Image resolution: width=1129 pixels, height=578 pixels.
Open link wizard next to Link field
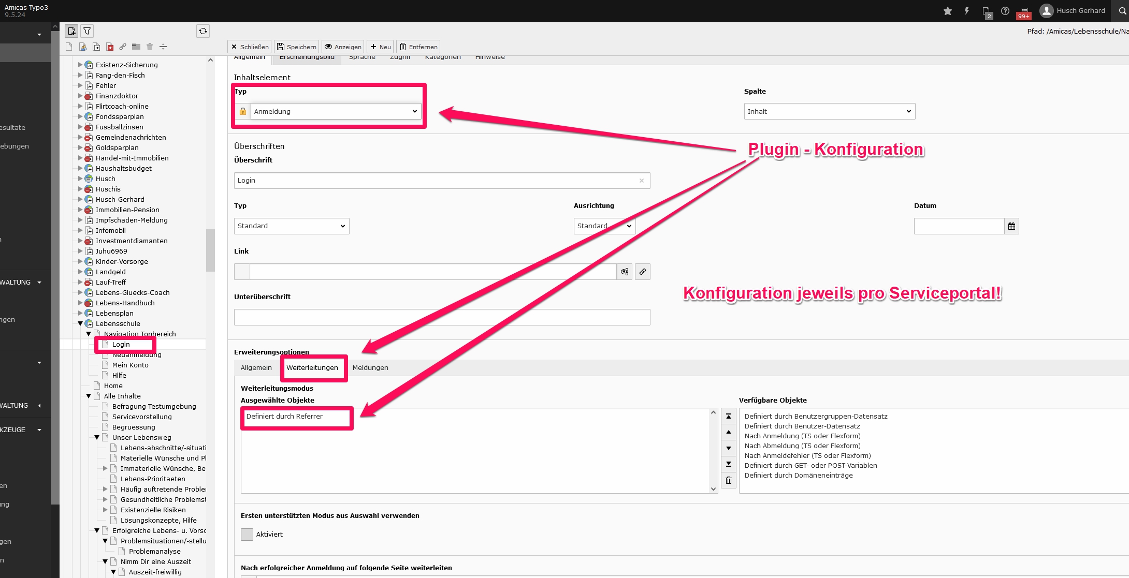pos(643,272)
